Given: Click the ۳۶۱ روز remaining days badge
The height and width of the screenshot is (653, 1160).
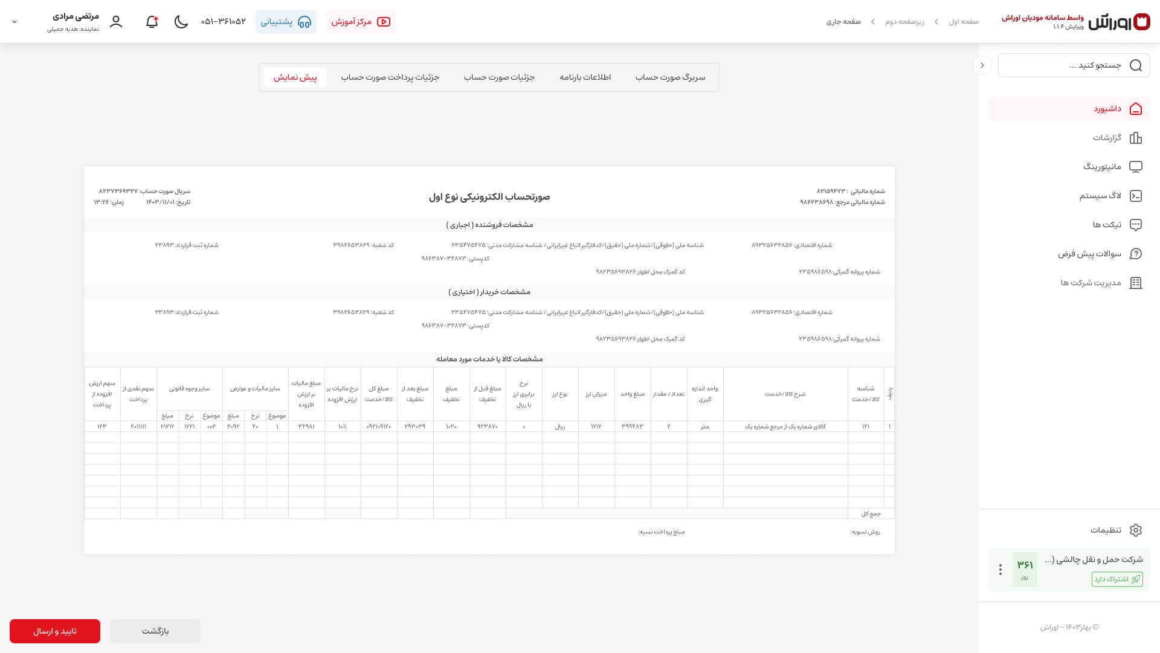Looking at the screenshot, I should [x=1025, y=570].
